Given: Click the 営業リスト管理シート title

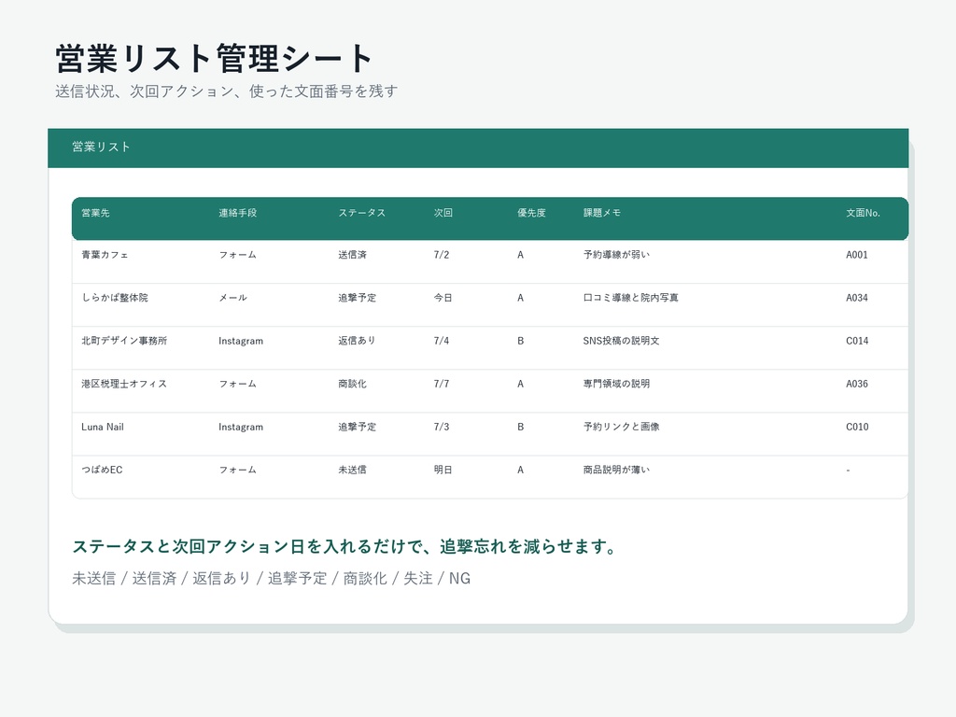Looking at the screenshot, I should pyautogui.click(x=214, y=59).
